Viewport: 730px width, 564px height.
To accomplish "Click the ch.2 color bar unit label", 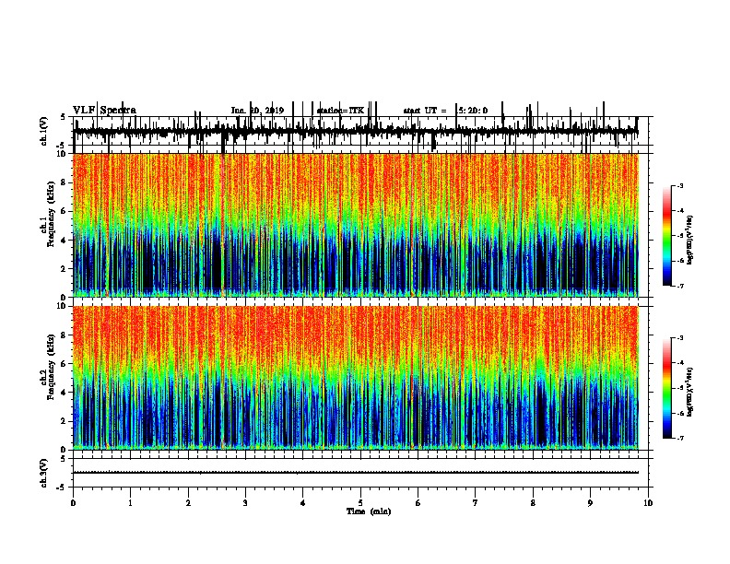I will 690,392.
